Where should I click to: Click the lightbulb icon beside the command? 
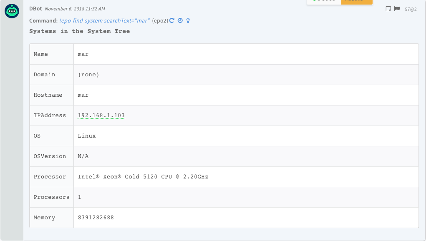point(188,20)
